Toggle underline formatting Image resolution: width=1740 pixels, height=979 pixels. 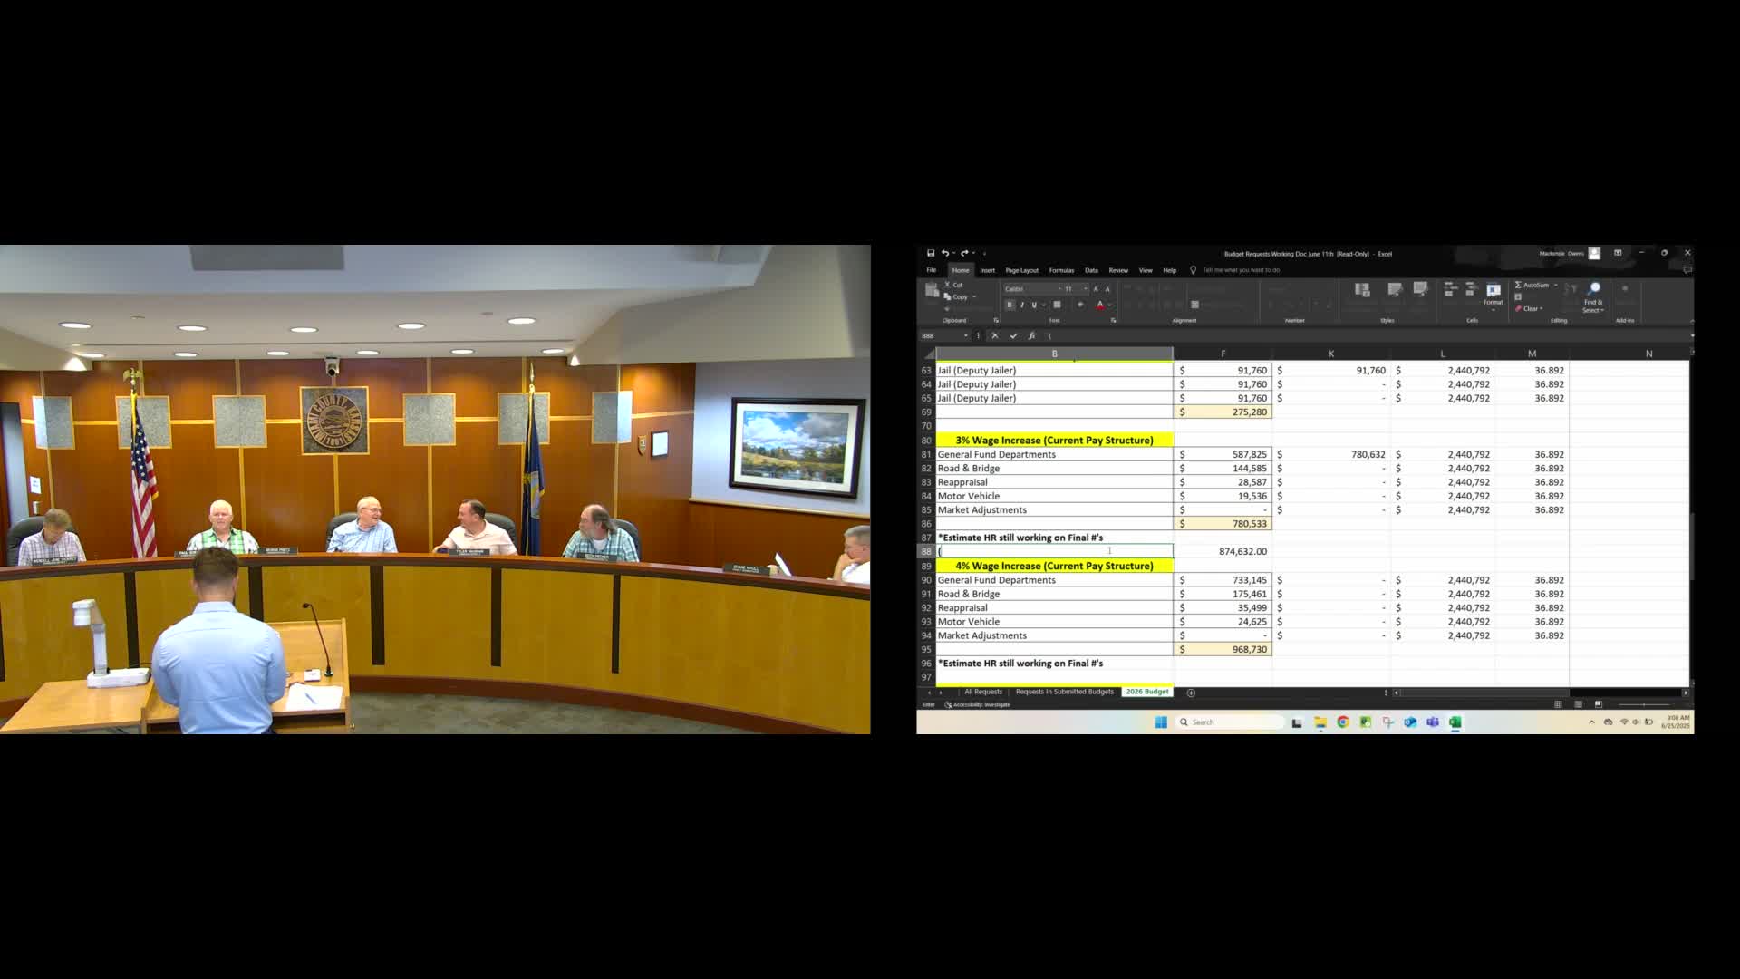point(1034,305)
